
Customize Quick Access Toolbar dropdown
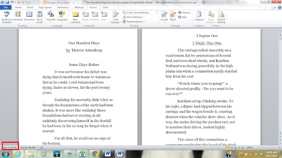click(x=23, y=2)
